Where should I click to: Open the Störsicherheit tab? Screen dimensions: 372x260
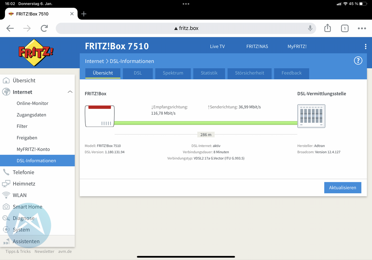[250, 73]
